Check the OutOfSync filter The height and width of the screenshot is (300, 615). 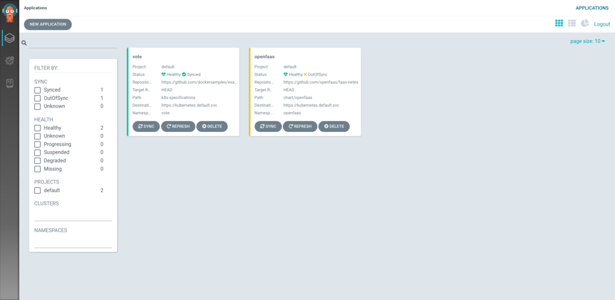(x=38, y=98)
